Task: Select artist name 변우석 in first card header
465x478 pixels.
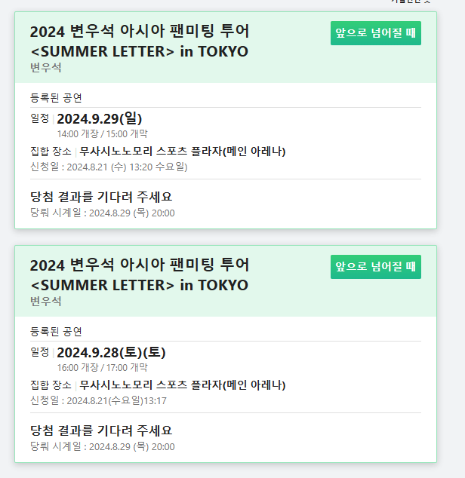Action: click(46, 68)
